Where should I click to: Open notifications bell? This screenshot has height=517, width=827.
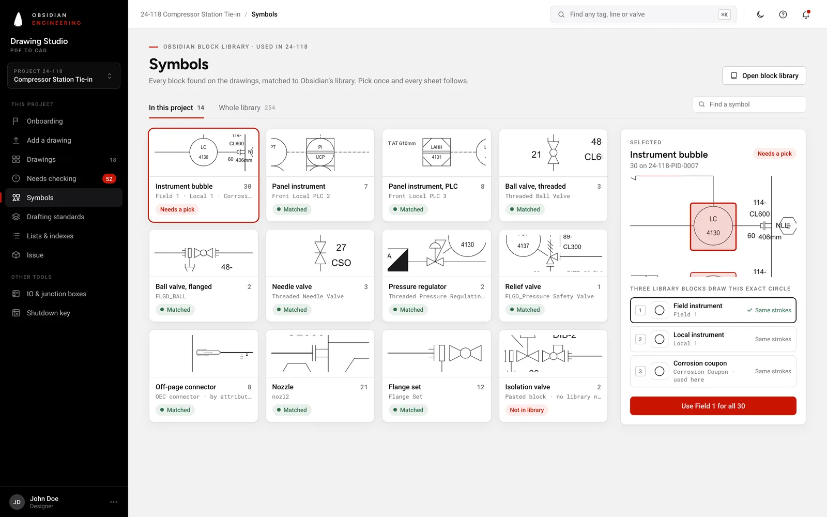[x=806, y=14]
